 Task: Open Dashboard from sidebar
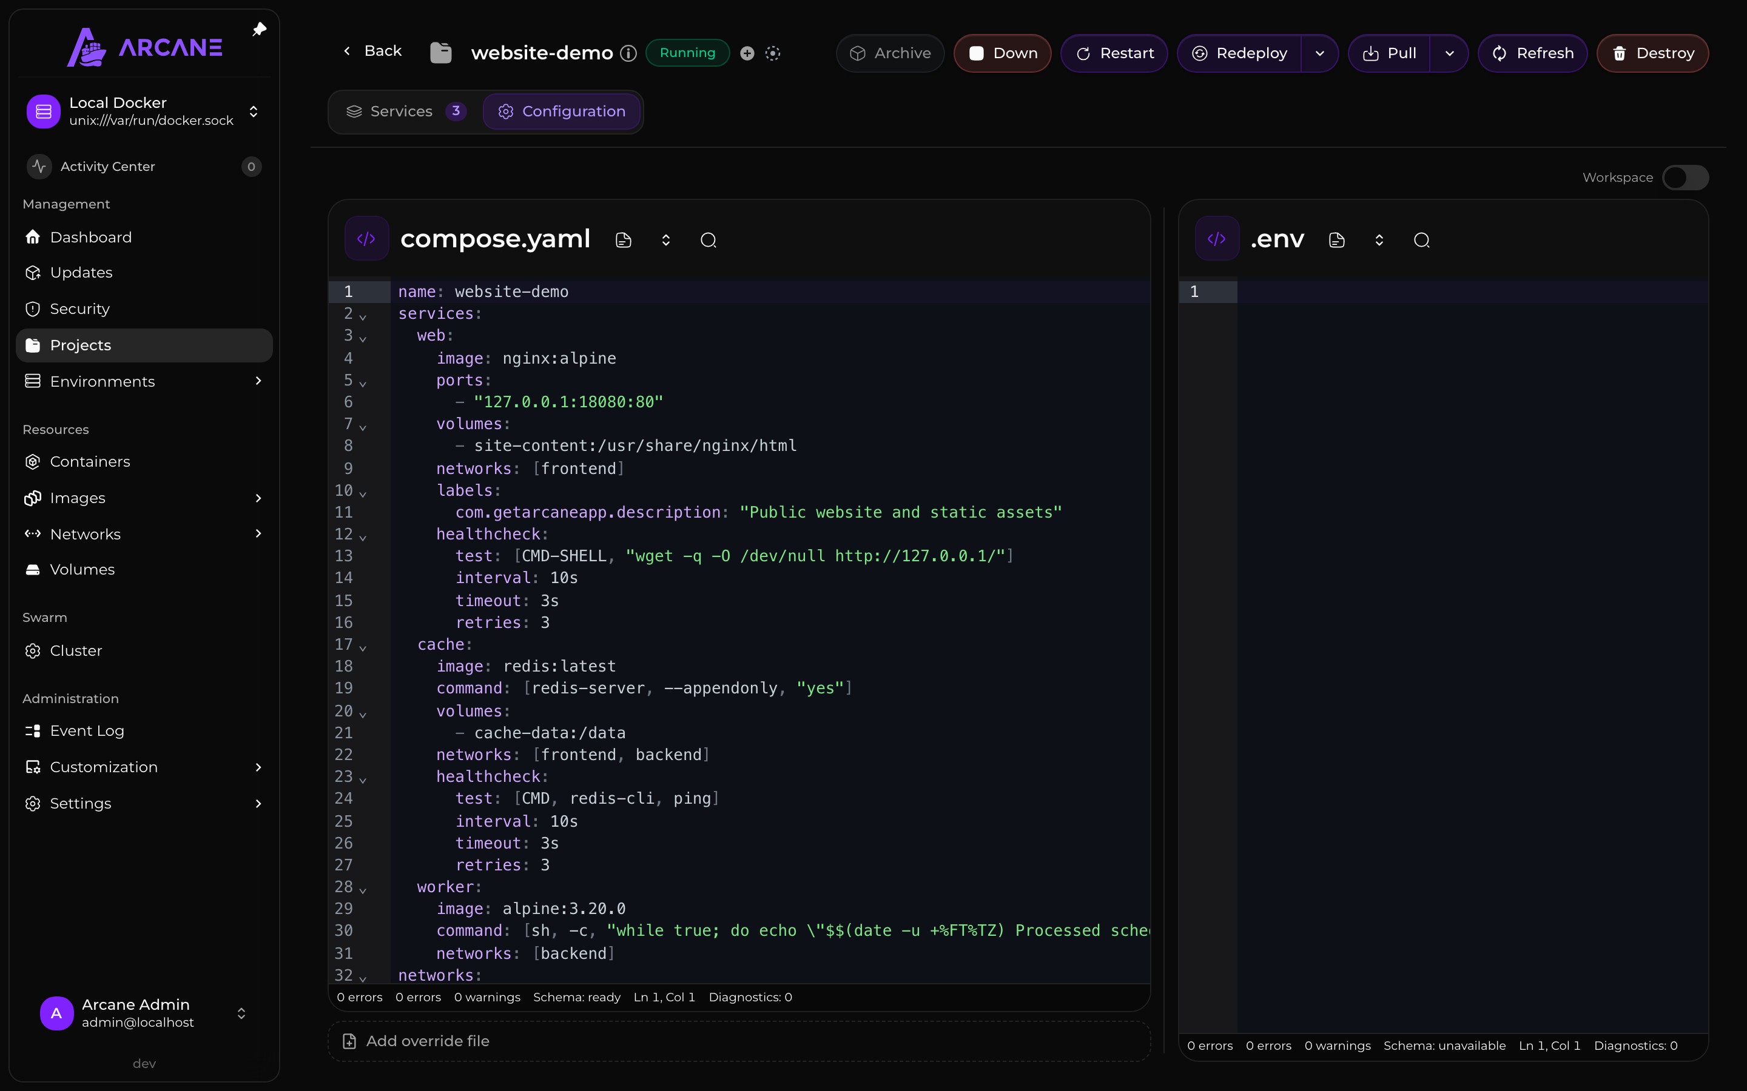144,238
